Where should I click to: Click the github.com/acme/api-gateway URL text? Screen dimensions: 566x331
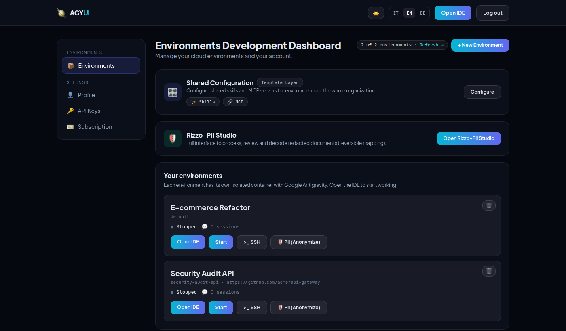(273, 283)
